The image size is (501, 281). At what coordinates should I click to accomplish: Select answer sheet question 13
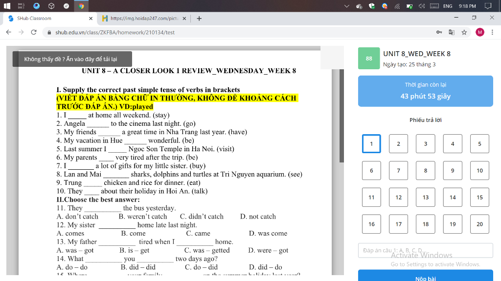(426, 197)
